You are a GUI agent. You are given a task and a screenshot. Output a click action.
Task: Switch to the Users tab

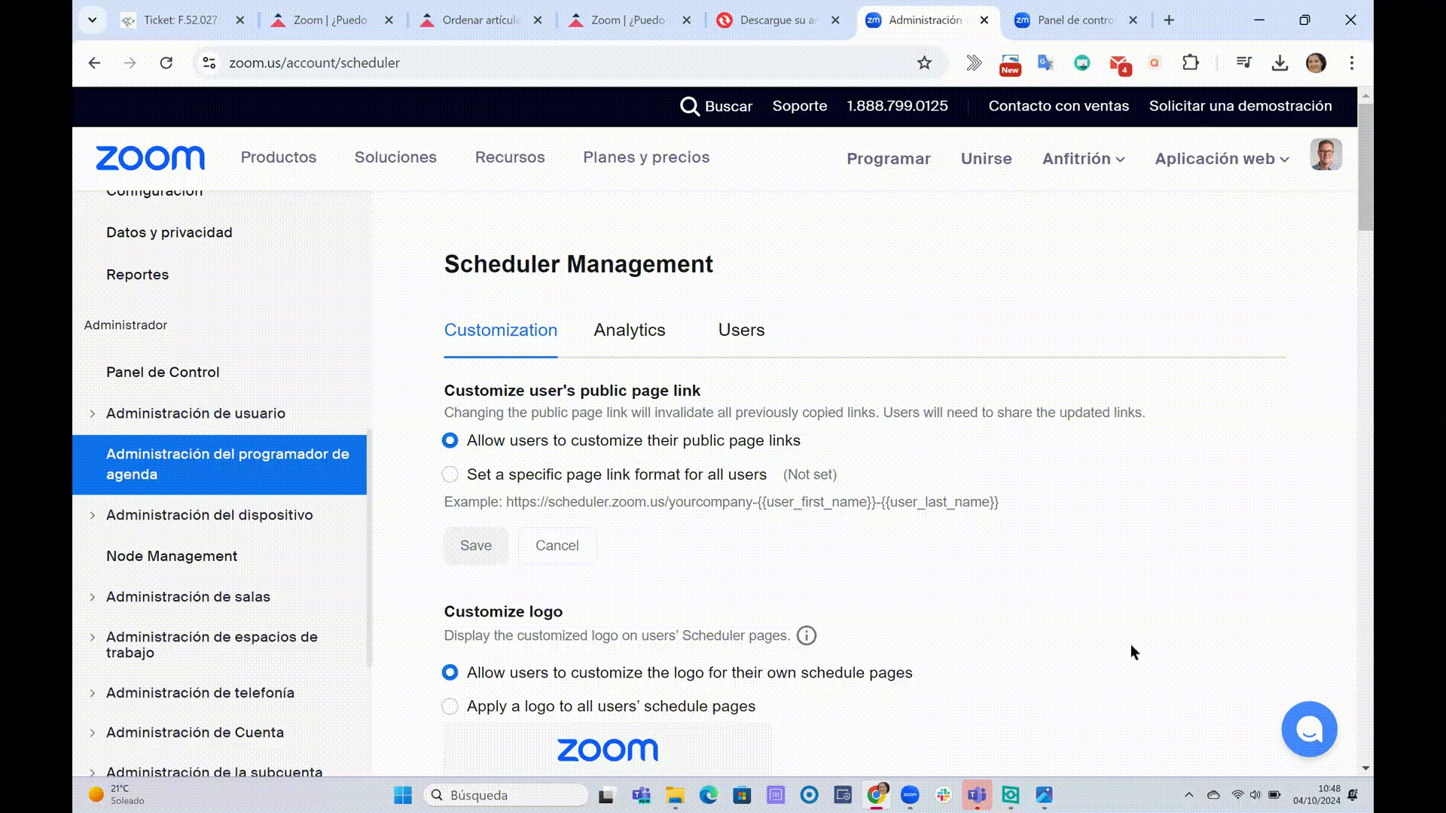pyautogui.click(x=741, y=330)
